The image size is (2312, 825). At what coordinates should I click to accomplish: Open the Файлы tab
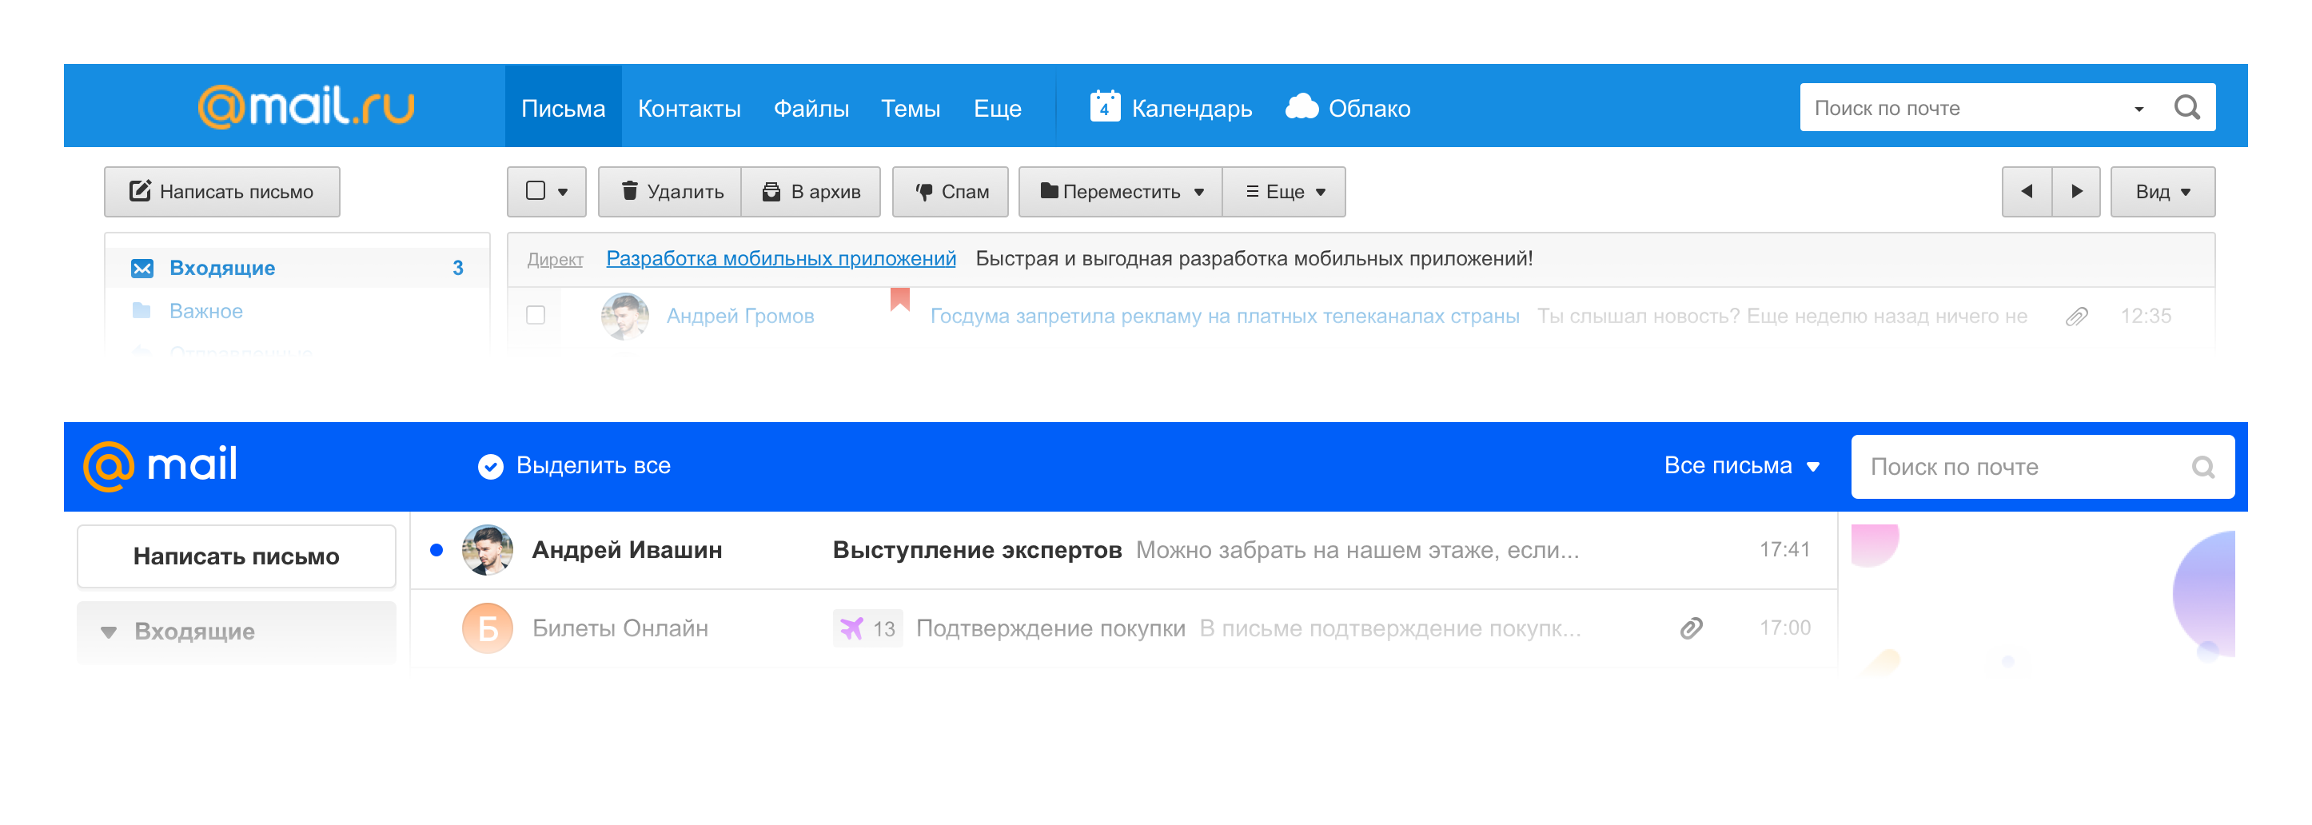point(811,108)
